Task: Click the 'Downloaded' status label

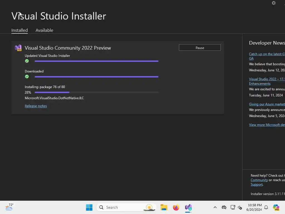Action: tap(34, 71)
